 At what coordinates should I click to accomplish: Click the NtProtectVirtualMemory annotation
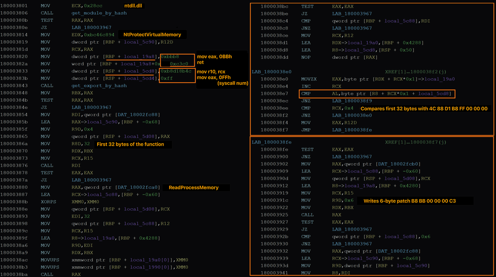[152, 35]
